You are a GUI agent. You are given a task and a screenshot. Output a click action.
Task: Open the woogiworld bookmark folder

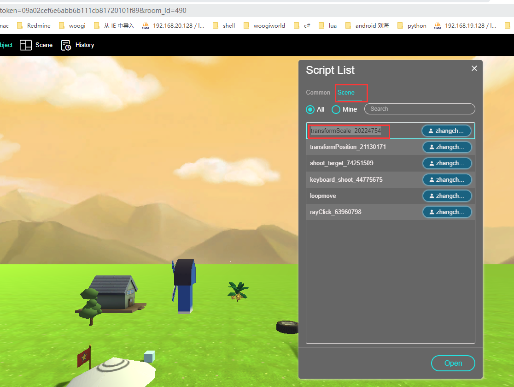pos(264,26)
